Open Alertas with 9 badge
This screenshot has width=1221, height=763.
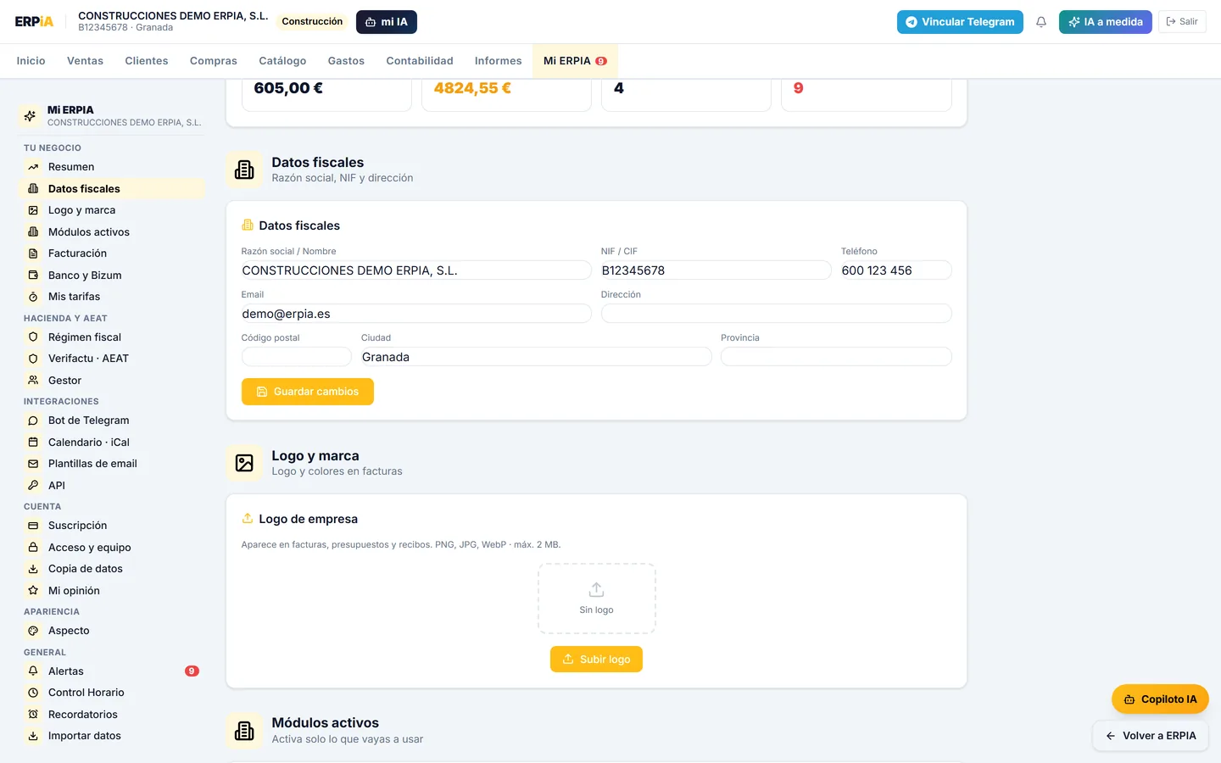tap(111, 671)
